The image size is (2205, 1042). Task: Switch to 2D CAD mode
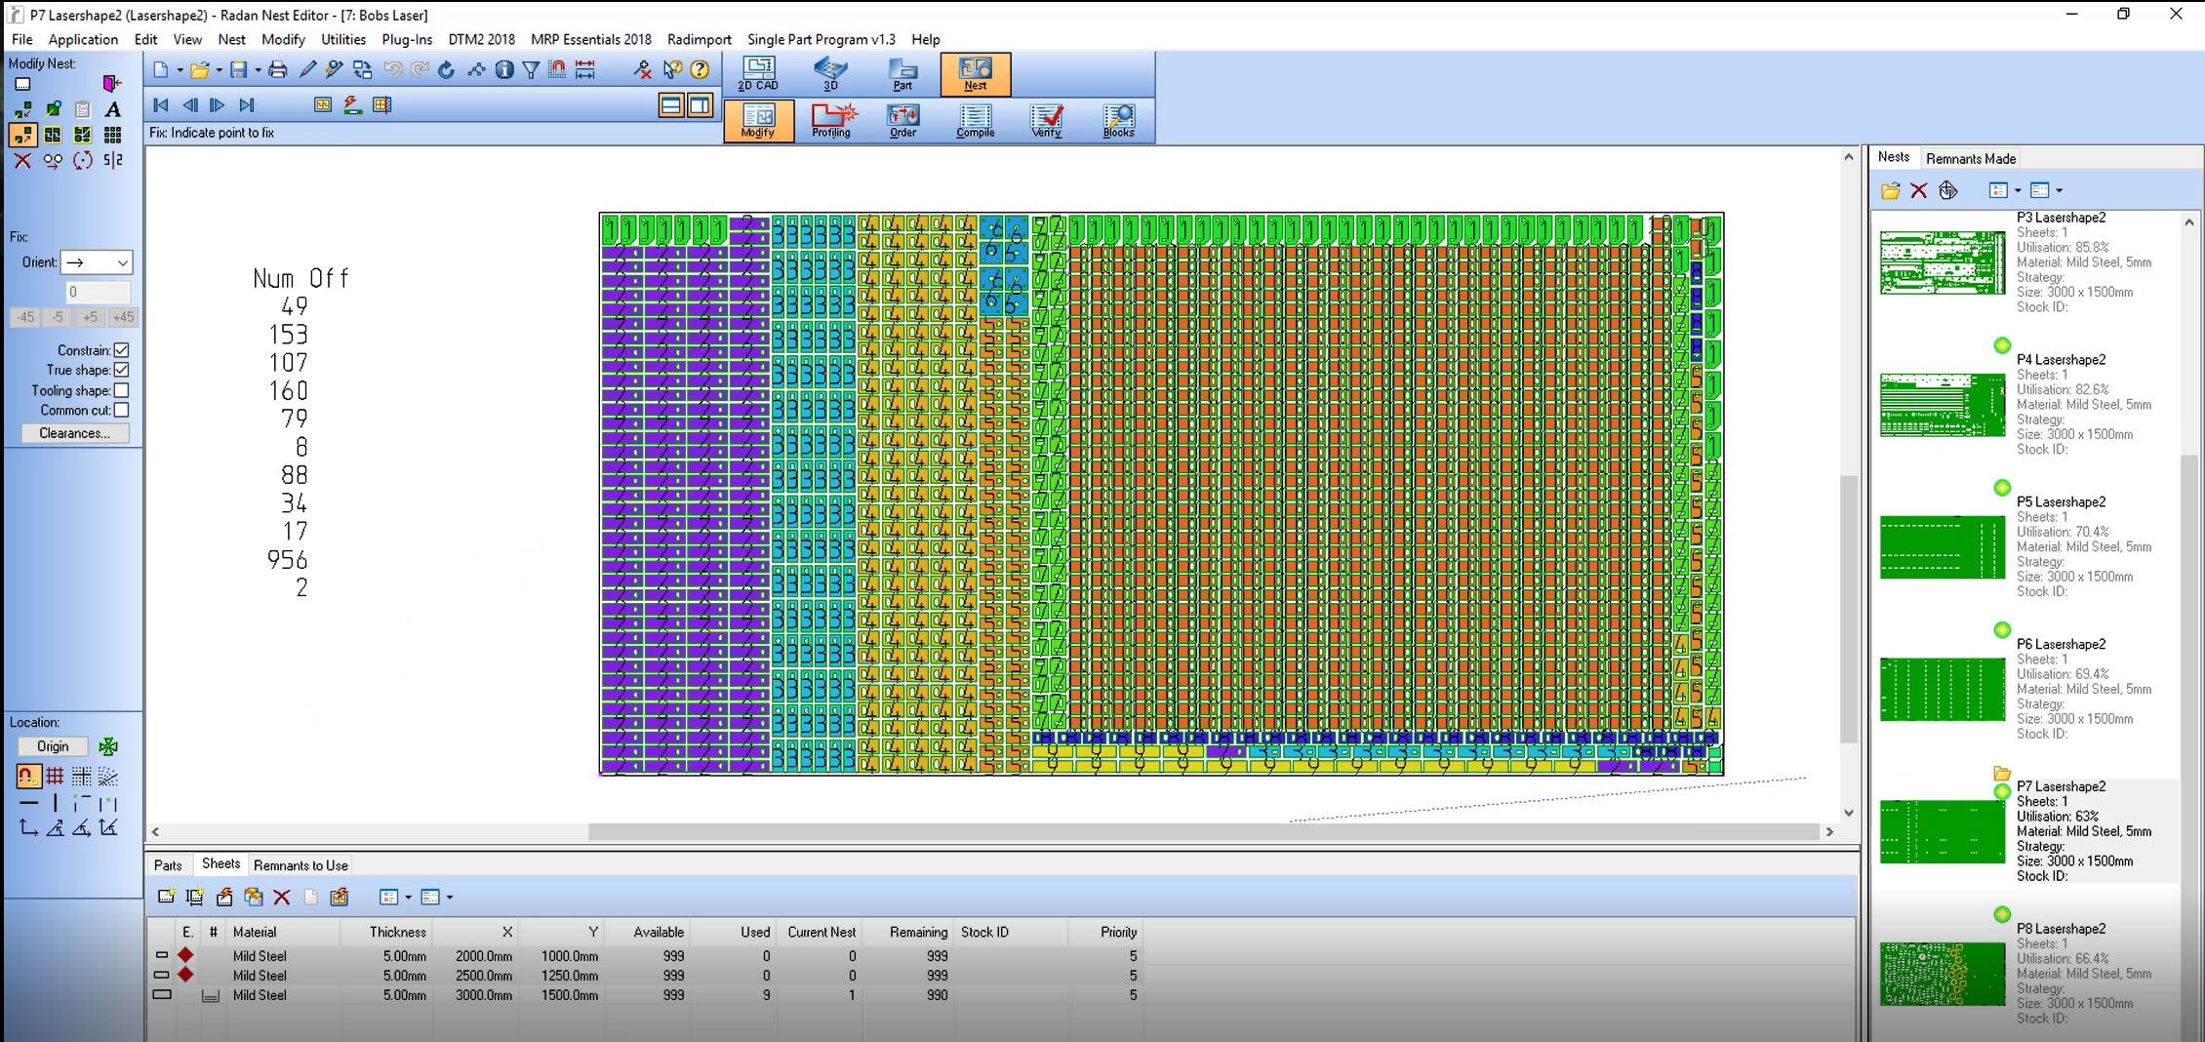(x=758, y=73)
